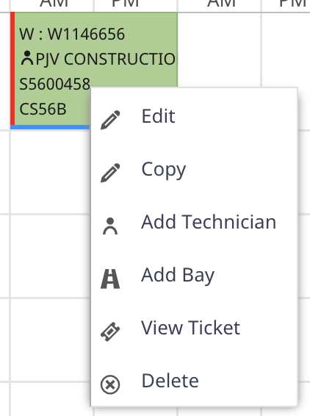Click the ticket icon beside View Ticket
310x416 pixels.
110,331
